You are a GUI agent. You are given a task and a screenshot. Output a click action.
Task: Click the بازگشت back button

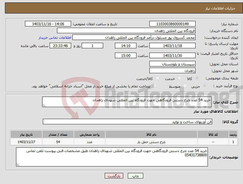coord(114,176)
